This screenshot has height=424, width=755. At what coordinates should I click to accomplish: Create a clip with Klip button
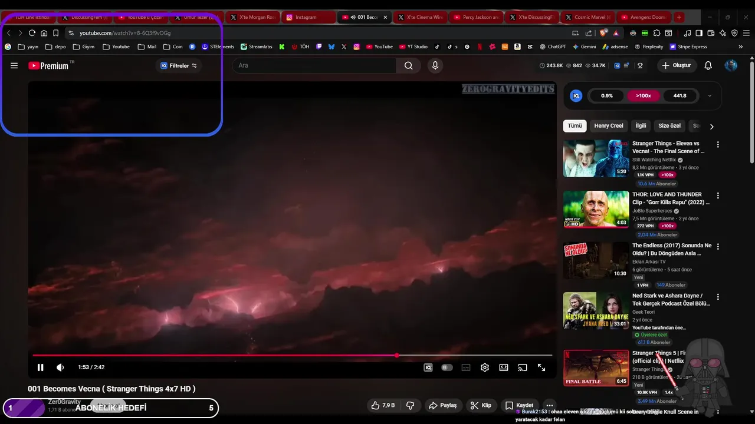[481, 405]
